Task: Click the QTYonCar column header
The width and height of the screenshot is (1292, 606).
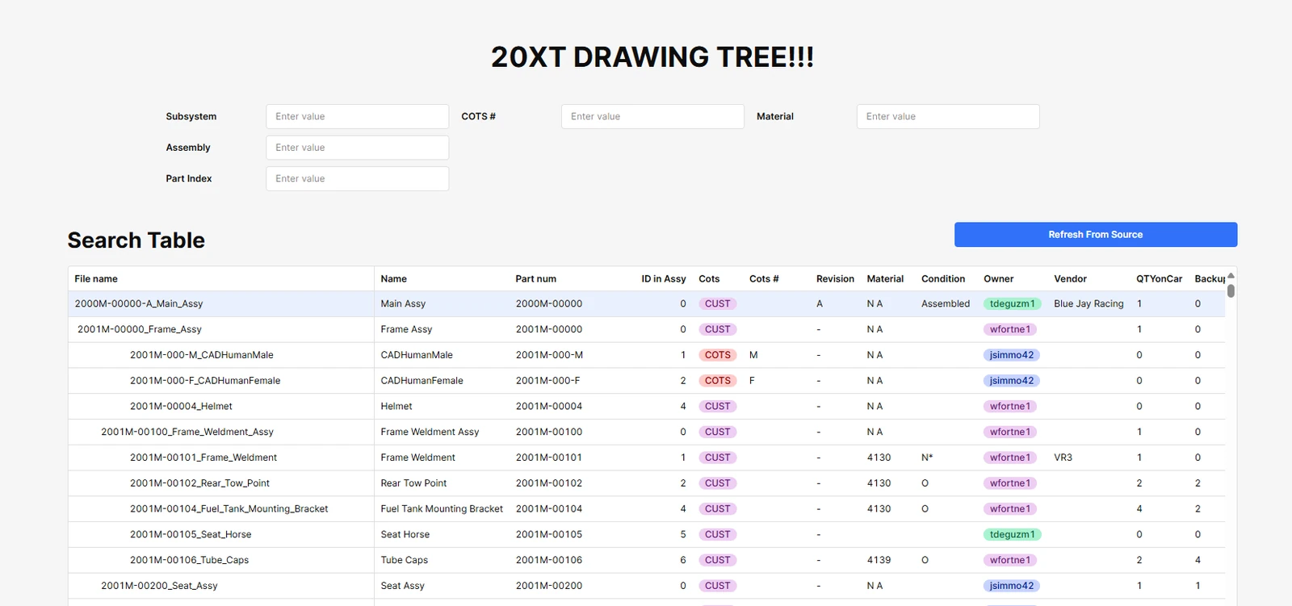Action: (1159, 279)
